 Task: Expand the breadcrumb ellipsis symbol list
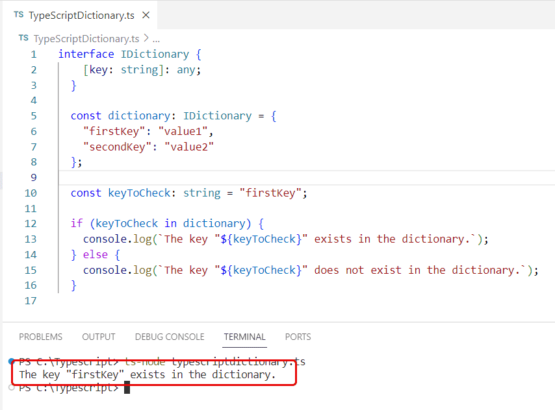point(156,39)
